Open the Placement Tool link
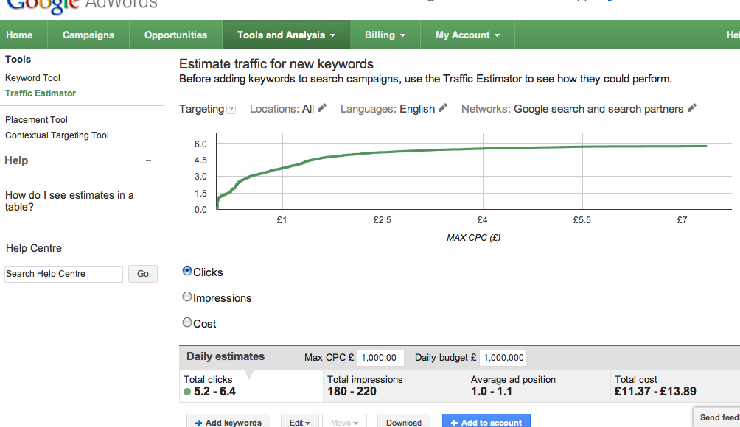740x427 pixels. (36, 120)
